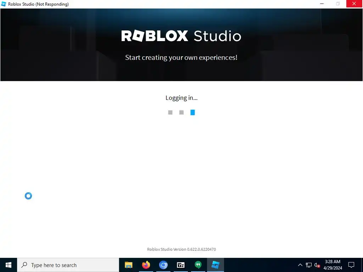Image resolution: width=363 pixels, height=272 pixels.
Task: Minimize the Roblox Studio window
Action: [x=322, y=4]
